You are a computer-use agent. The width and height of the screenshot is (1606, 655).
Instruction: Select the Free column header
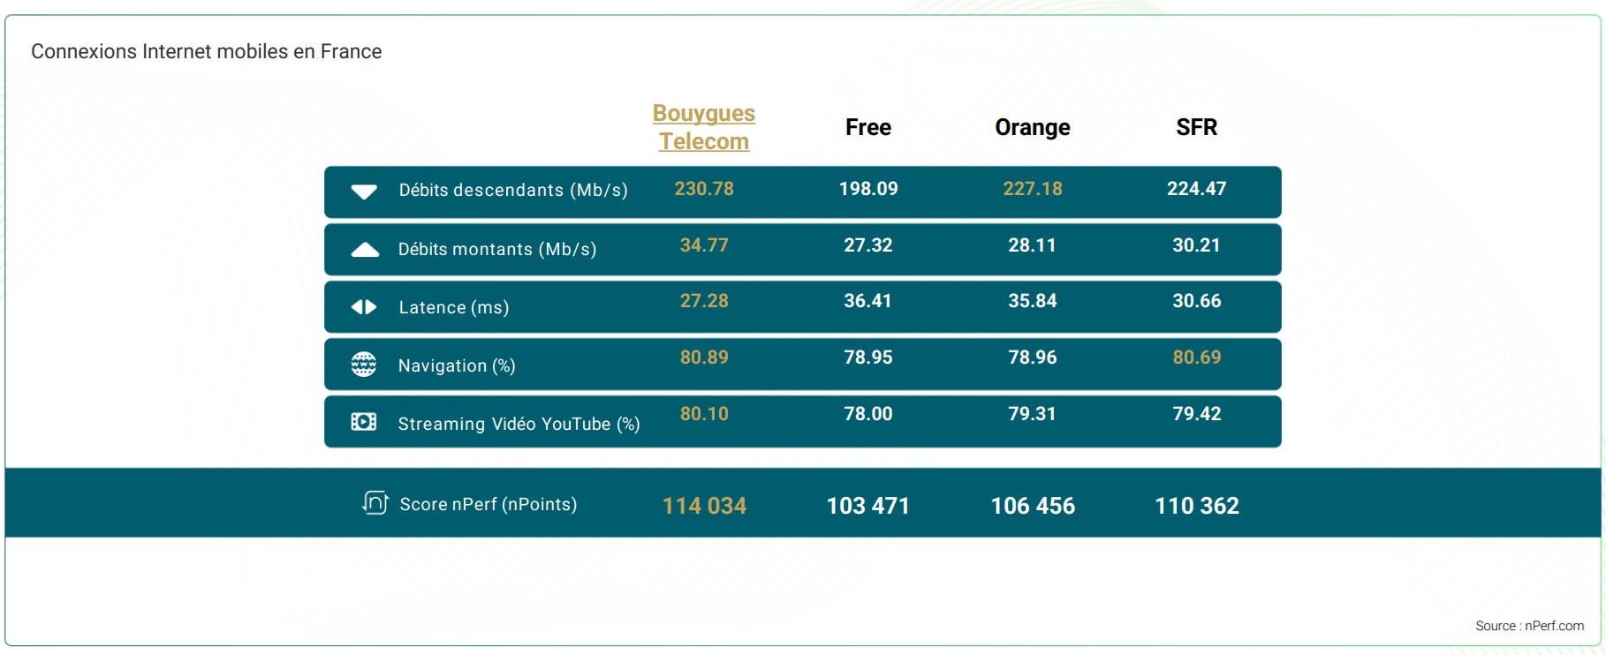pyautogui.click(x=868, y=127)
